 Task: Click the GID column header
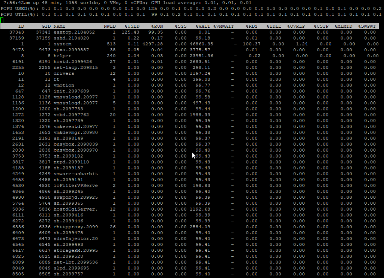(x=46, y=26)
